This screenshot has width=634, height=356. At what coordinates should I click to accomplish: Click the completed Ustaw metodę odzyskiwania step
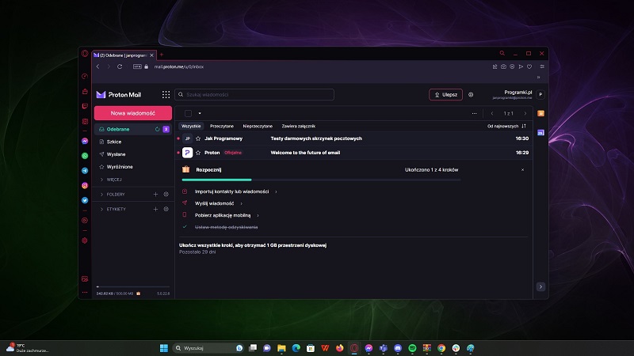tap(226, 227)
